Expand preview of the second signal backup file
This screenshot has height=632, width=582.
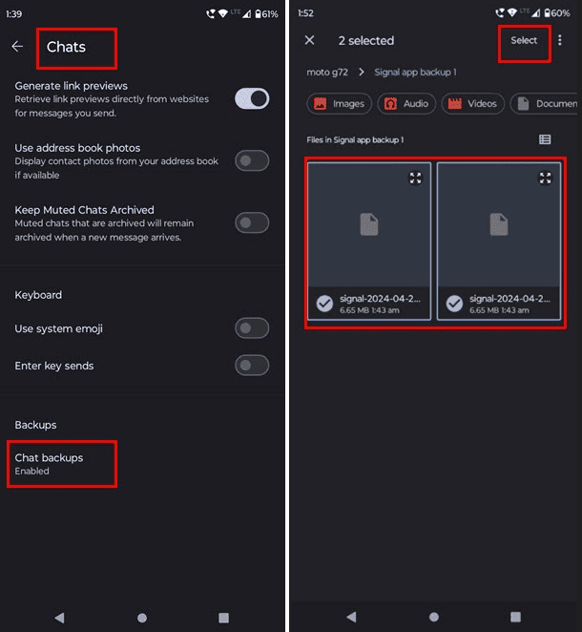tap(545, 178)
